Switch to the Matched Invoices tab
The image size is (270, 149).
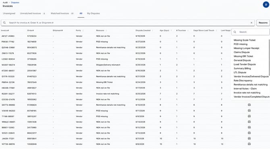(62, 13)
